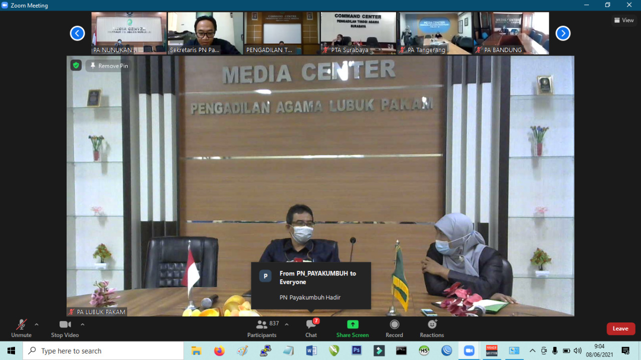Leave the meeting
641x360 pixels.
click(620, 328)
